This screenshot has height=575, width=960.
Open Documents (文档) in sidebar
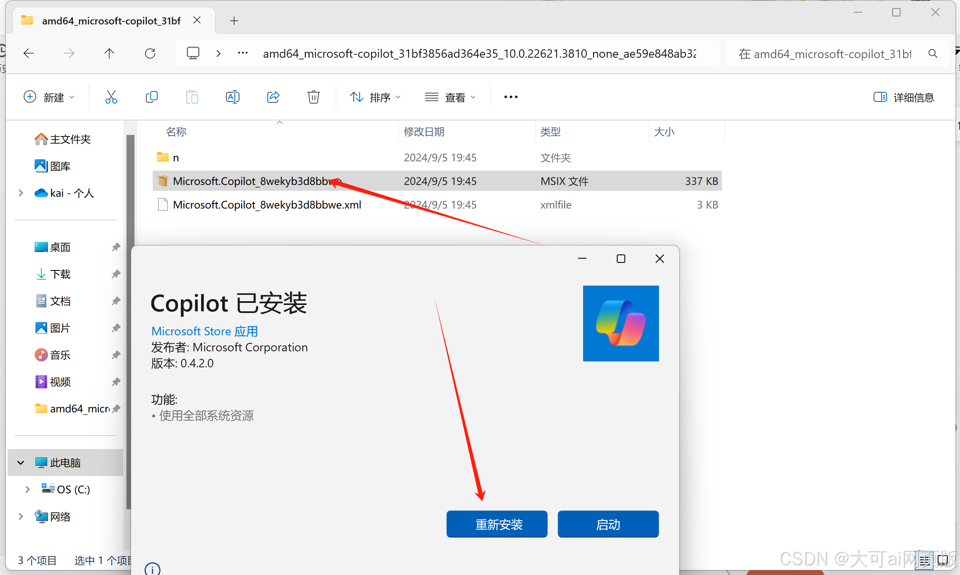[x=53, y=301]
